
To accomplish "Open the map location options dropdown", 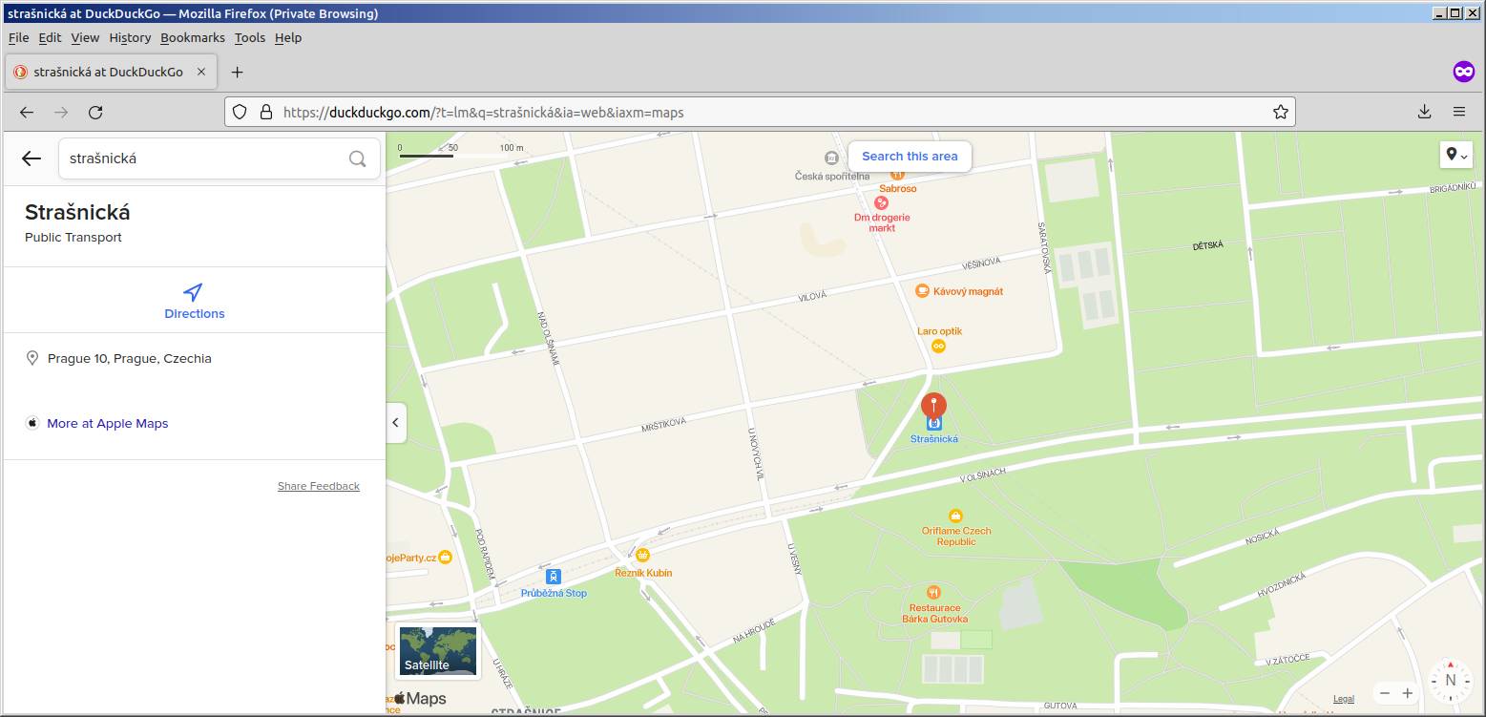I will point(1456,155).
